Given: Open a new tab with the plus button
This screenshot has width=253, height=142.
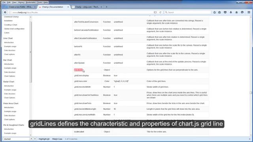Looking at the screenshot, I should point(106,7).
